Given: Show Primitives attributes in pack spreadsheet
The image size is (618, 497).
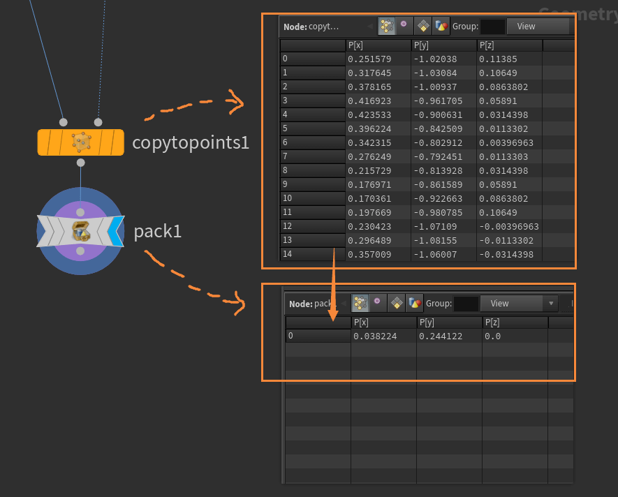Looking at the screenshot, I should [397, 304].
